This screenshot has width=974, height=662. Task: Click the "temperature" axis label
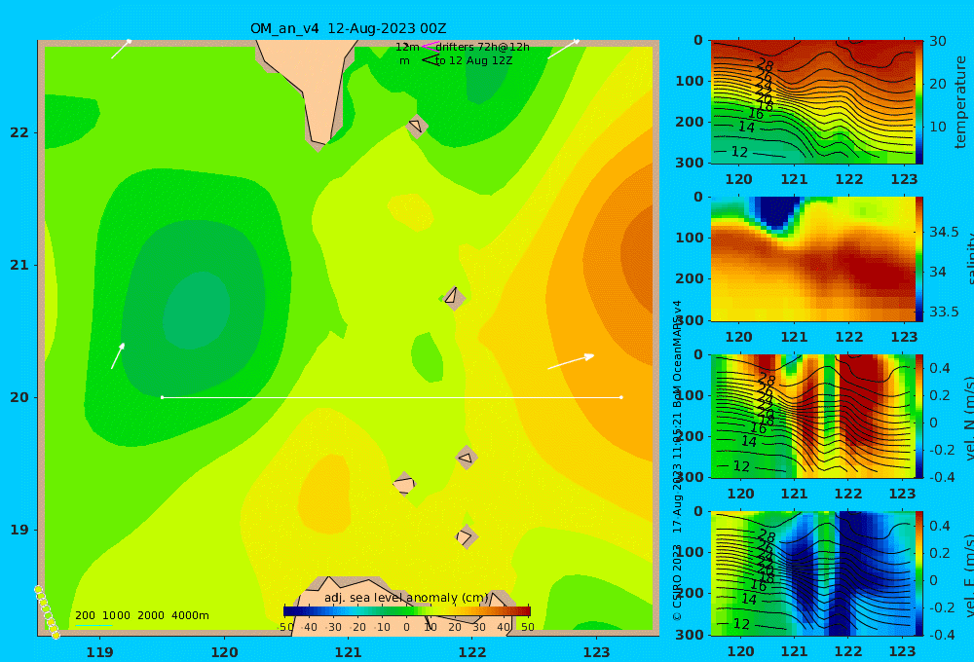click(960, 102)
